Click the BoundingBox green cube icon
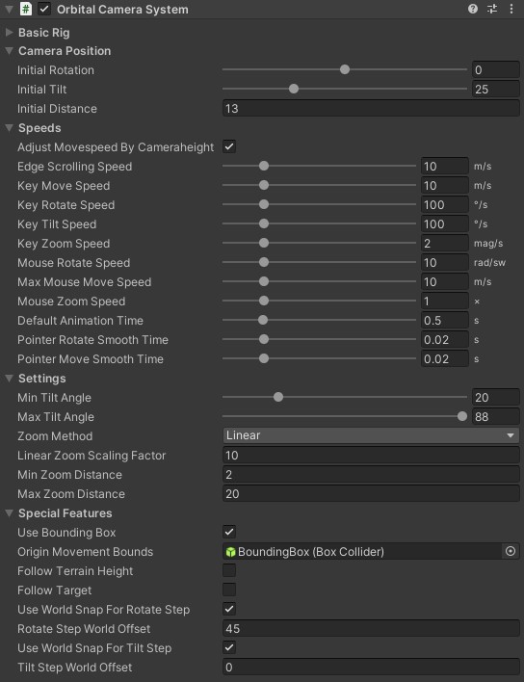 (230, 552)
